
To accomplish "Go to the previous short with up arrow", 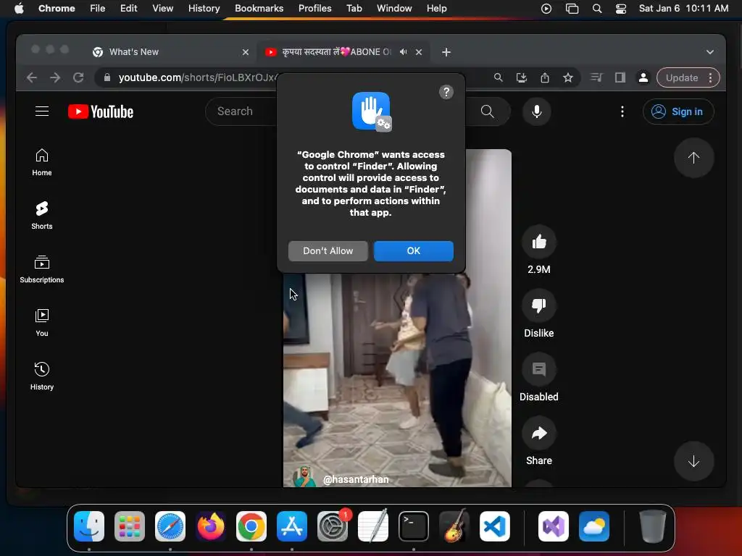I will pos(693,158).
